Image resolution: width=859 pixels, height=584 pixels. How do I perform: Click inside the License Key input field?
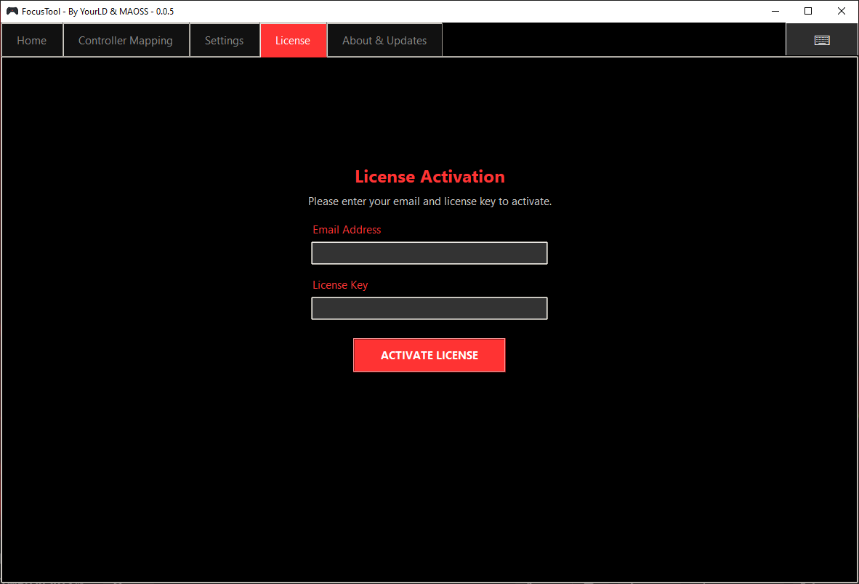click(x=429, y=308)
